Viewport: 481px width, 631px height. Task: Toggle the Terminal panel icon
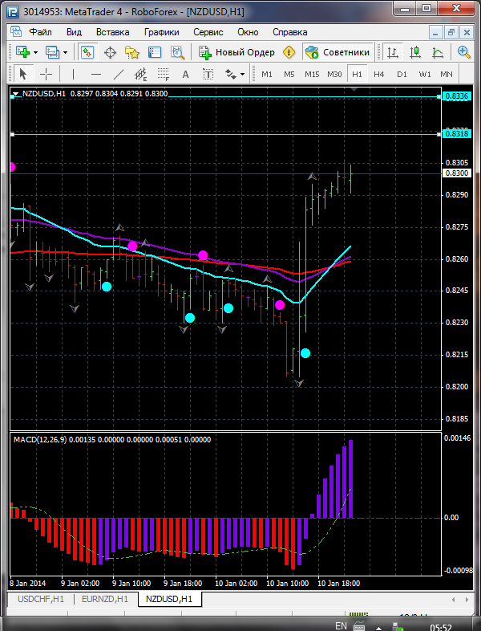coord(155,52)
